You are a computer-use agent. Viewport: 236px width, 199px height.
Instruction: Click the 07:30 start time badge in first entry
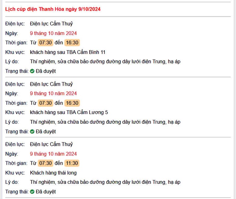(45, 42)
